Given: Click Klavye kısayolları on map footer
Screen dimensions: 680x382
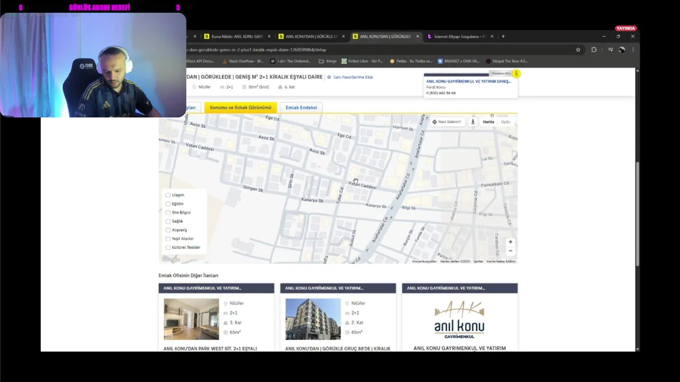Looking at the screenshot, I should [x=424, y=262].
